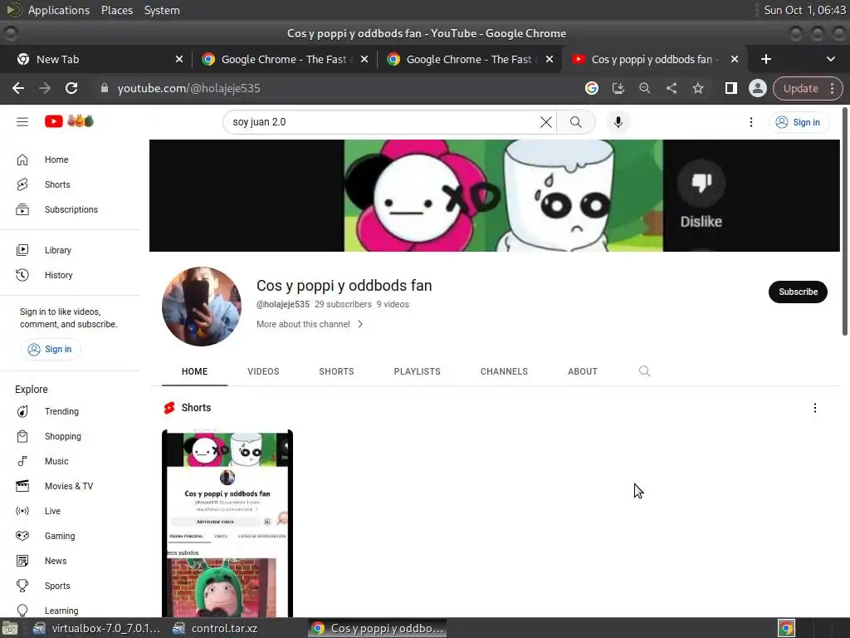Open Subscriptions in the sidebar
The height and width of the screenshot is (638, 850).
click(70, 209)
